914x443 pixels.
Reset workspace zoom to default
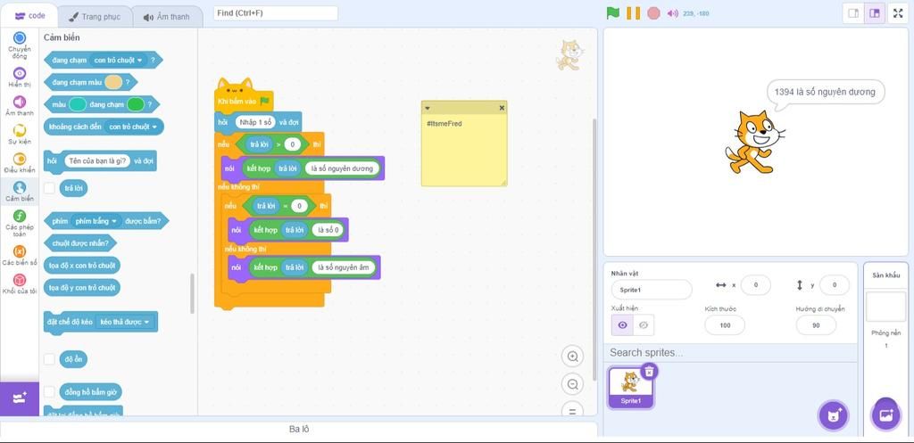(x=572, y=410)
